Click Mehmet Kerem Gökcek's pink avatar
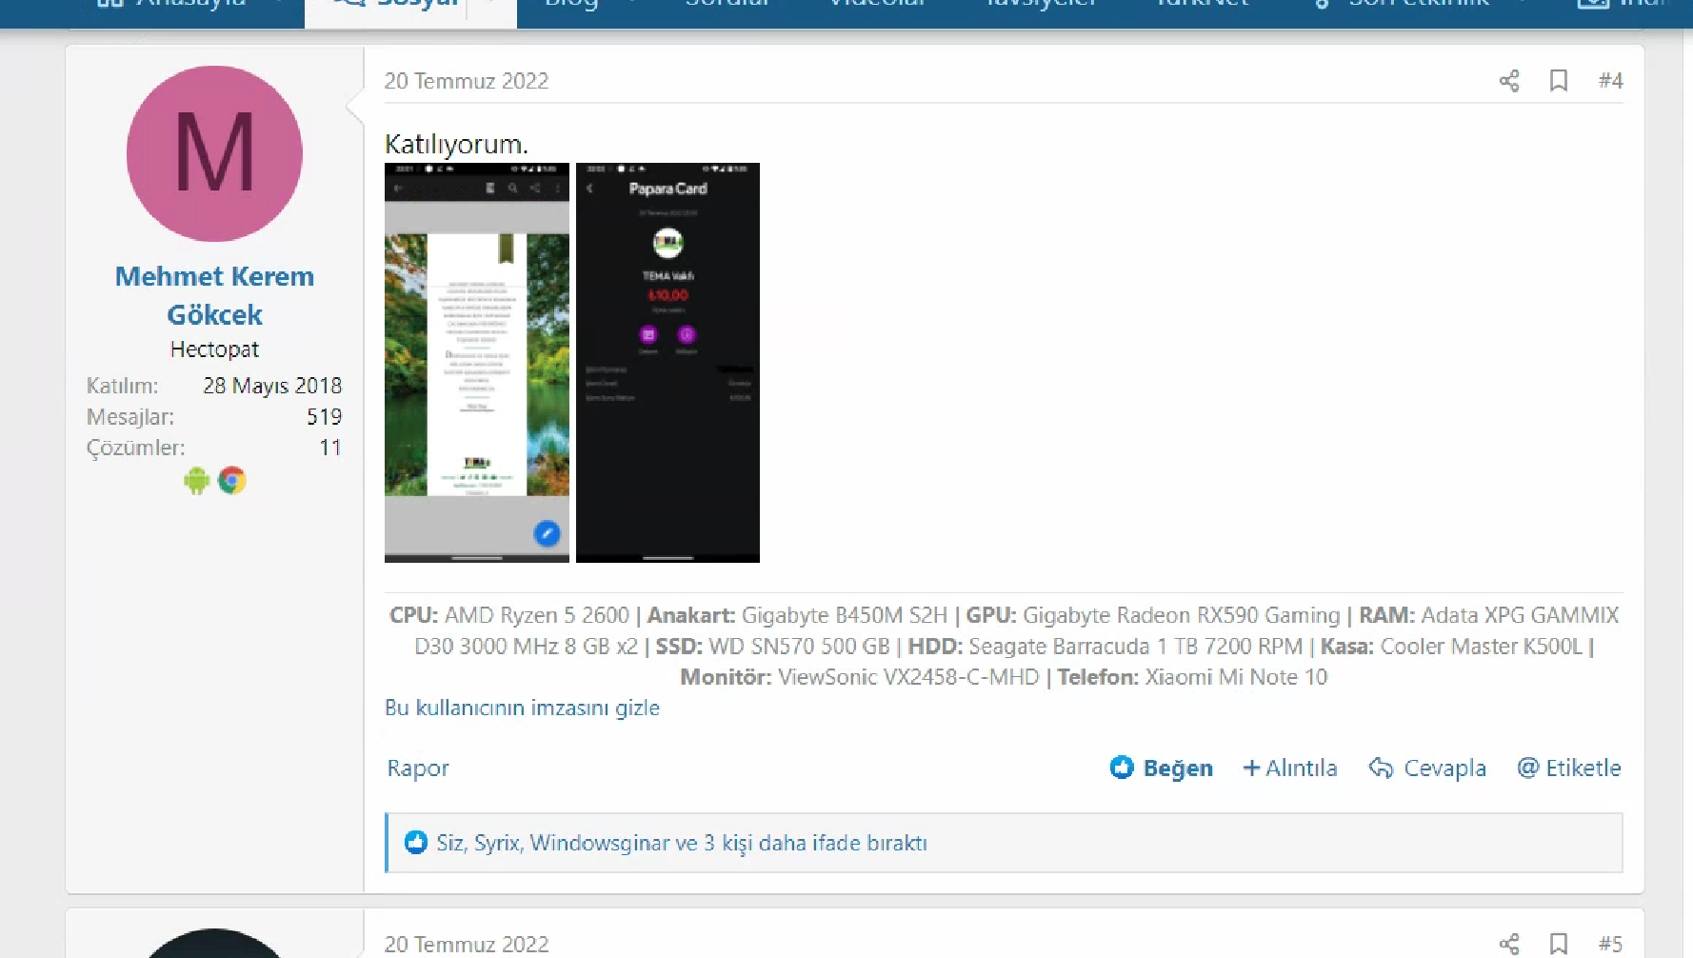Image resolution: width=1693 pixels, height=958 pixels. pyautogui.click(x=213, y=153)
